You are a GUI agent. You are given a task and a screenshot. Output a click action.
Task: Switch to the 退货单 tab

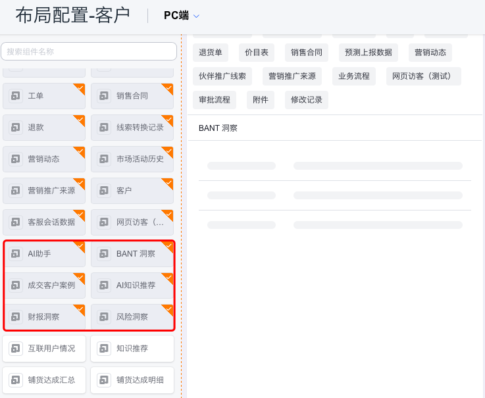(211, 53)
